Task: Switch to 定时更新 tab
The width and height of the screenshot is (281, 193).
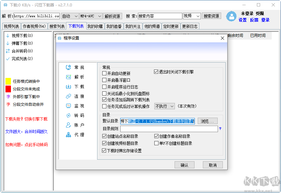Action: coord(171,26)
